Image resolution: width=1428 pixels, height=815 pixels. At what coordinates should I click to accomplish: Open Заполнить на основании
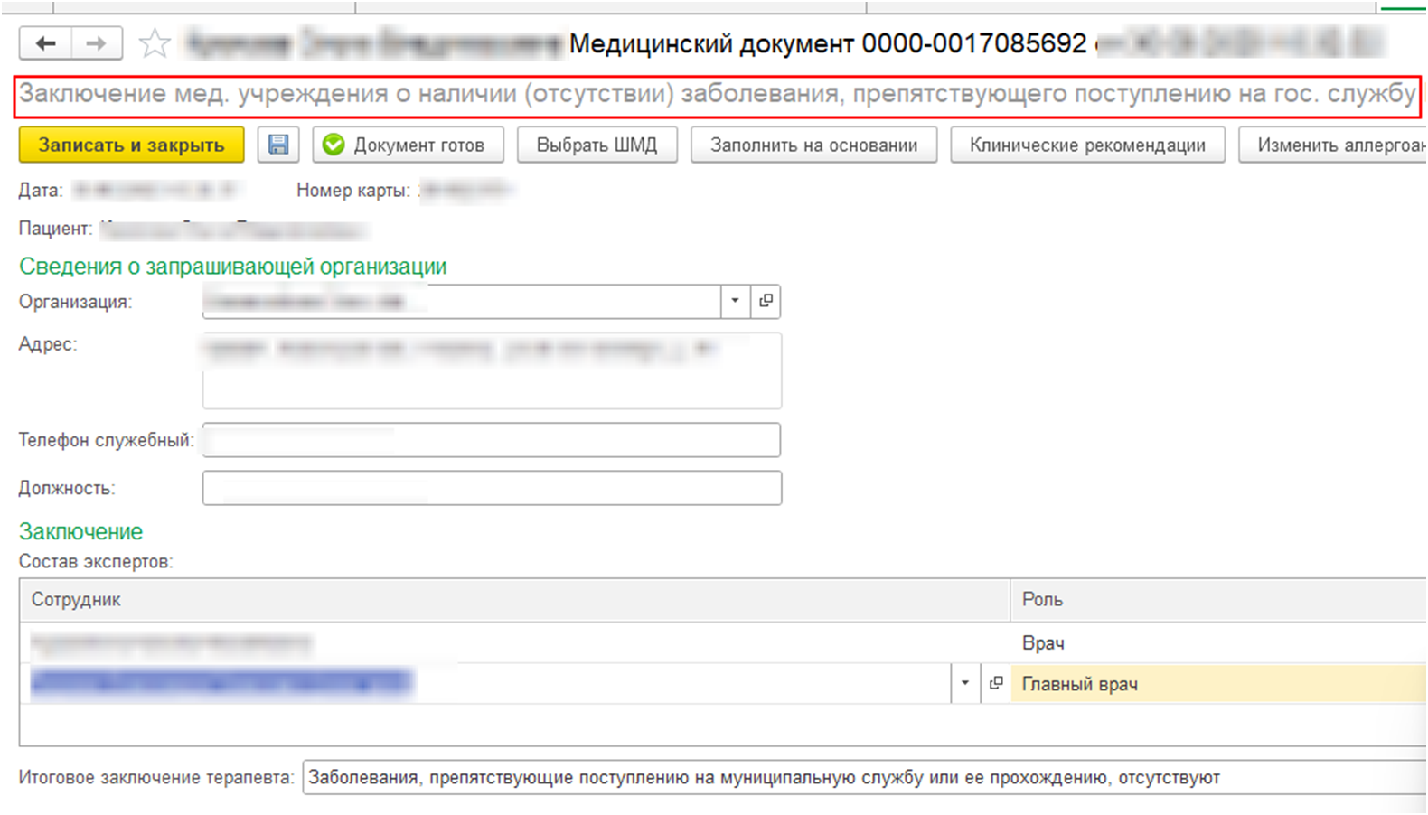(813, 145)
